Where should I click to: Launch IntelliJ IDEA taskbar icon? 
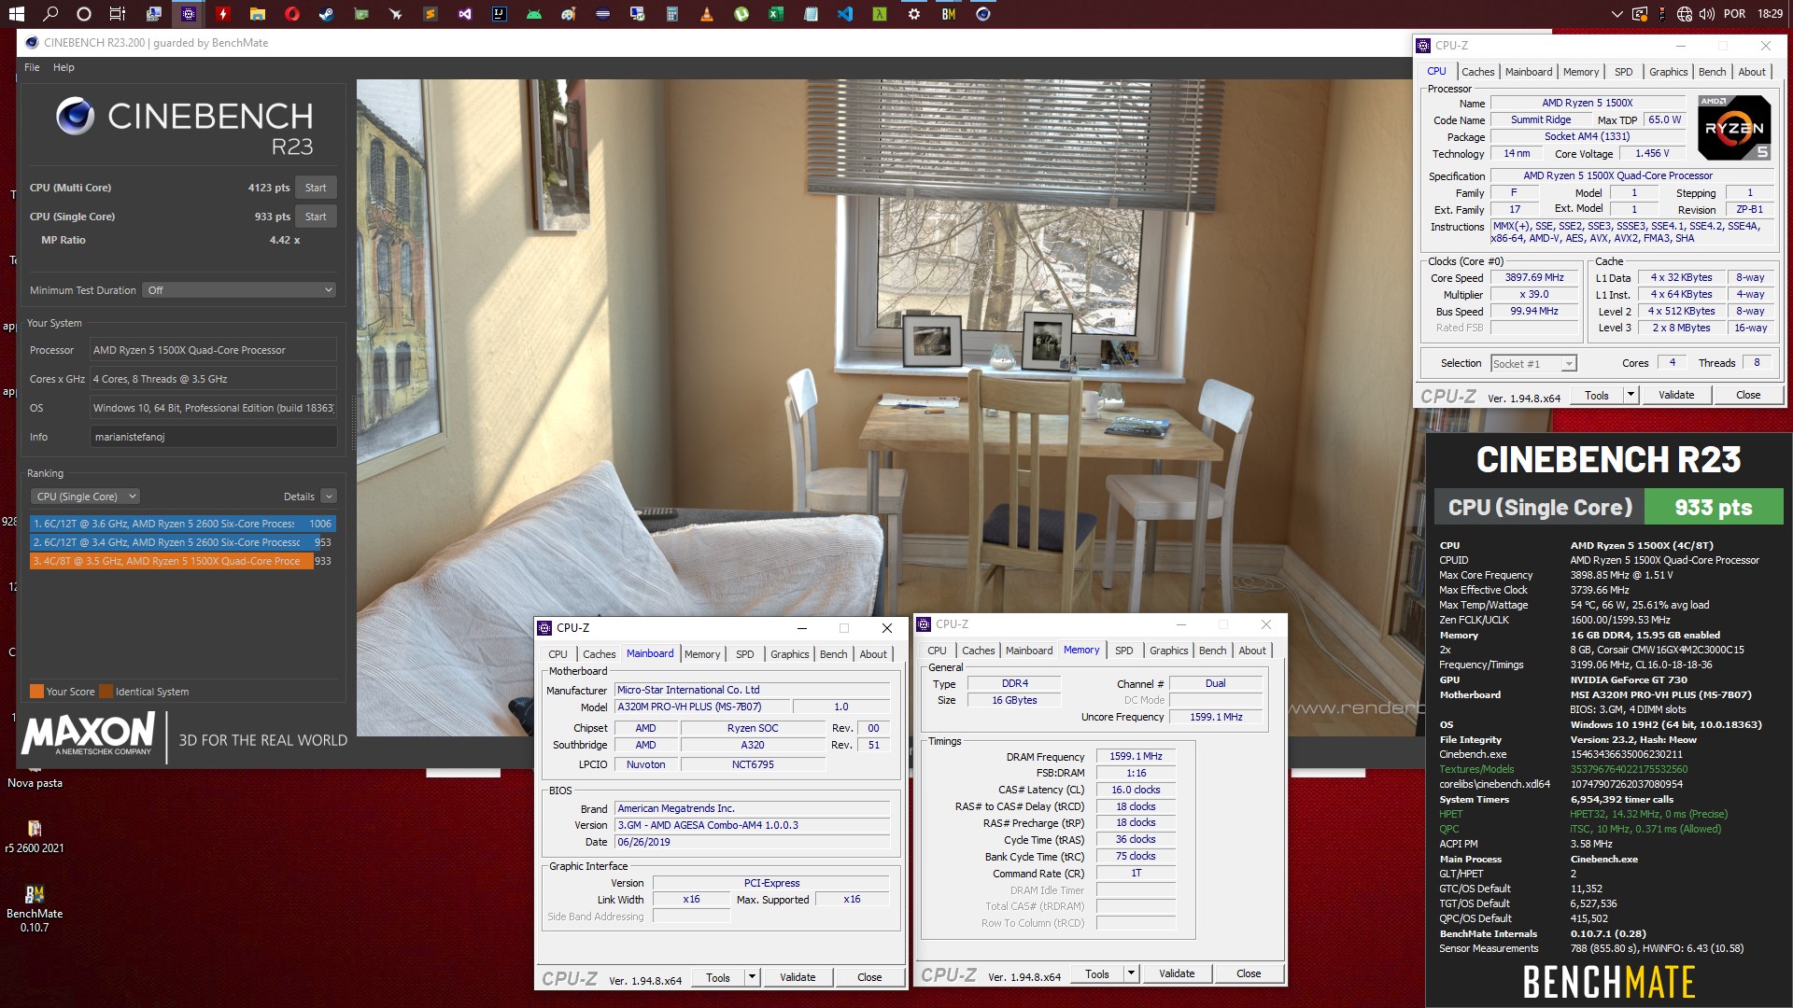click(500, 14)
